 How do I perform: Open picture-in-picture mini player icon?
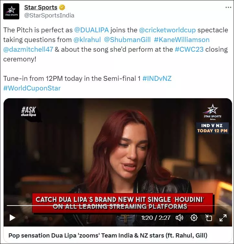point(208,218)
